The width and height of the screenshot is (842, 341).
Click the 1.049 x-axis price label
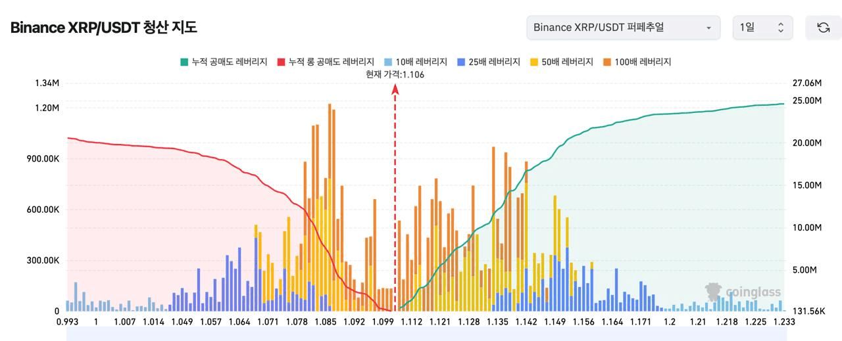point(182,322)
